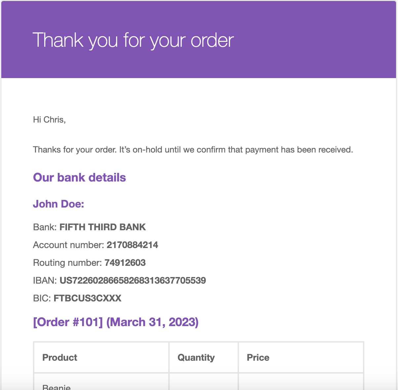Click the account number 2170884214
Viewport: 398px width, 390px height.
click(132, 245)
